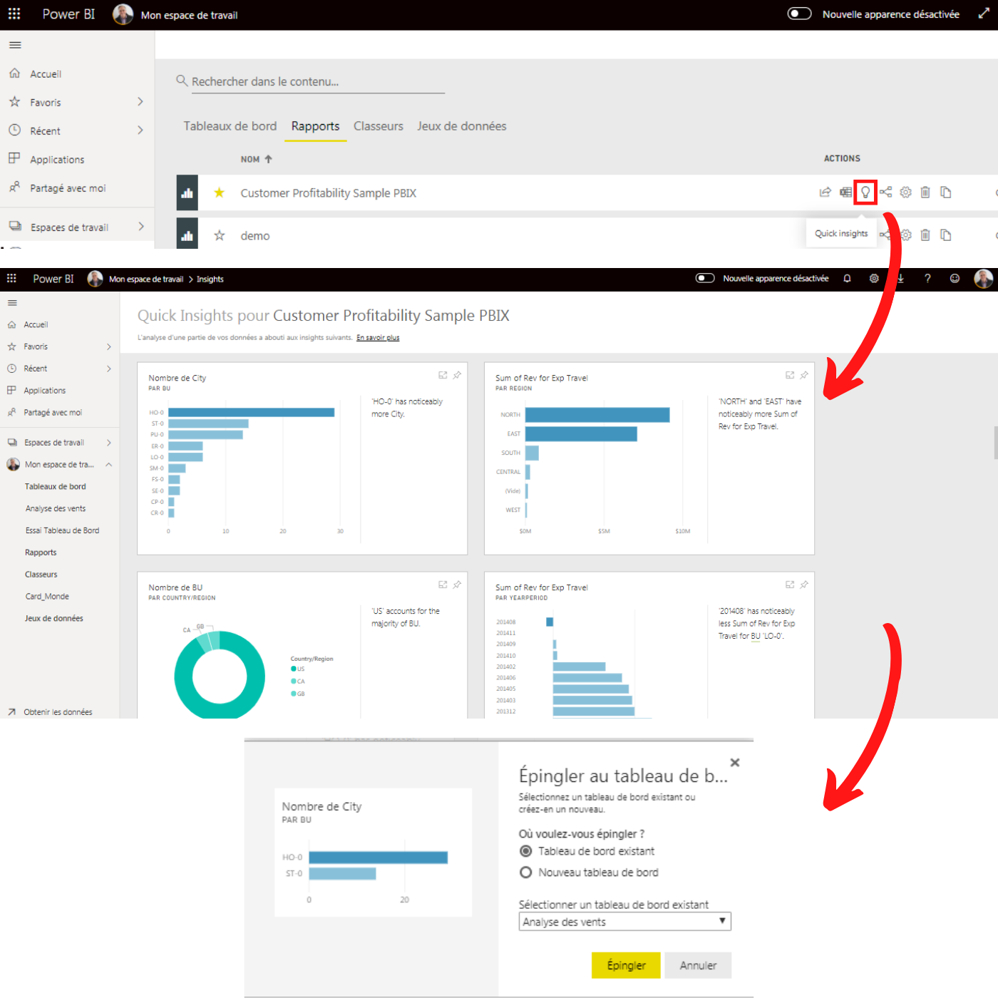Select Nouveau tableau de bord radio option
This screenshot has height=998, width=998.
pyautogui.click(x=526, y=873)
